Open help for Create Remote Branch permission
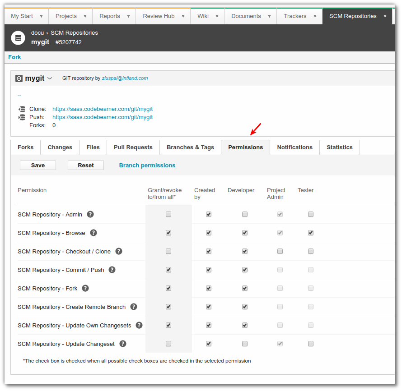Screen dimensions: 402x391 point(134,307)
